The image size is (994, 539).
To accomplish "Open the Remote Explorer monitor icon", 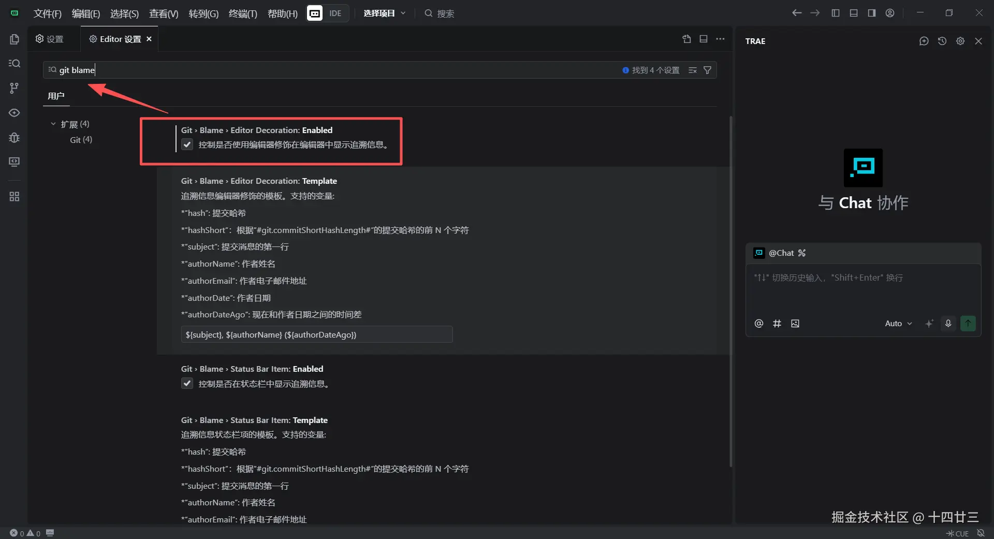I will point(14,162).
